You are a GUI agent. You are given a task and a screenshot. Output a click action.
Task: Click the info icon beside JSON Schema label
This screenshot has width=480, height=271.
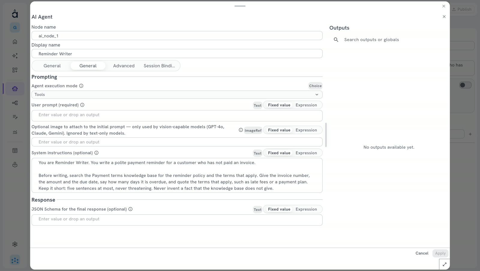click(x=130, y=209)
